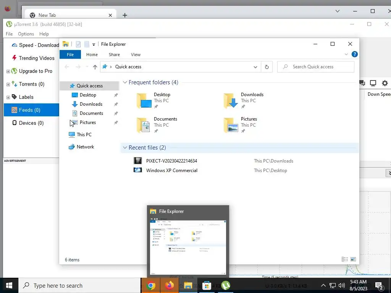391x293 pixels.
Task: Click the New folder quick access toolbar icon
Action: point(87,44)
